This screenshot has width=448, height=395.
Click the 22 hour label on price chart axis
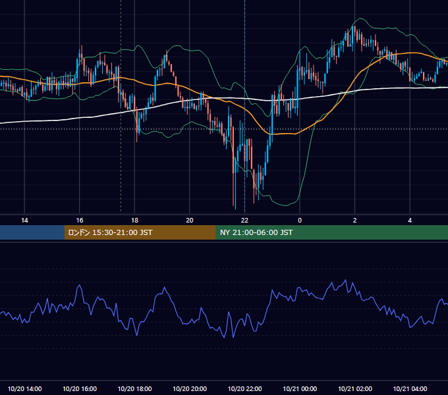(244, 221)
